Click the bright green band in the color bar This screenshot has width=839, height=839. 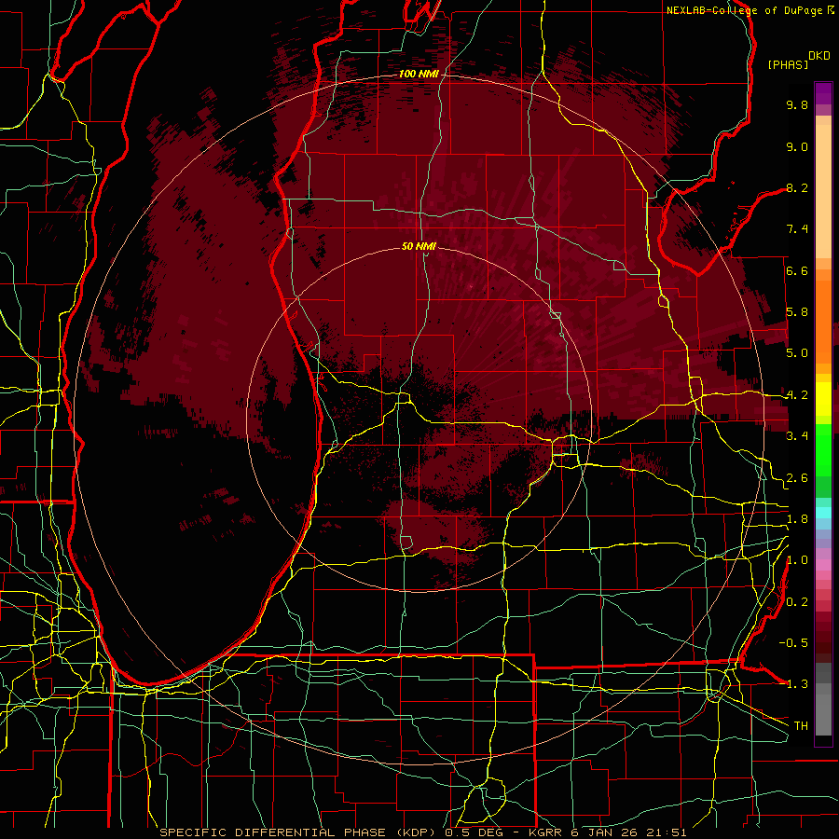(x=823, y=449)
